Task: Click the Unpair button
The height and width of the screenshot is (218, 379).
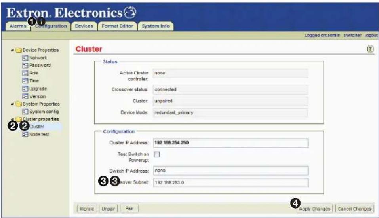Action: point(108,209)
